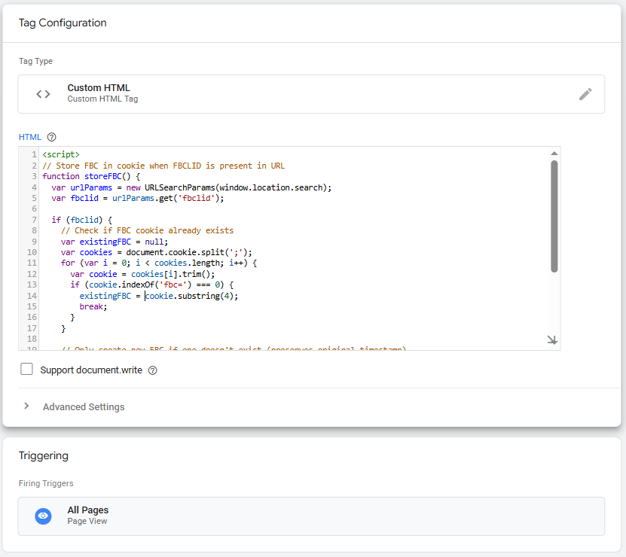Click the Custom HTML Tag label to edit
The height and width of the screenshot is (557, 626).
coord(102,99)
